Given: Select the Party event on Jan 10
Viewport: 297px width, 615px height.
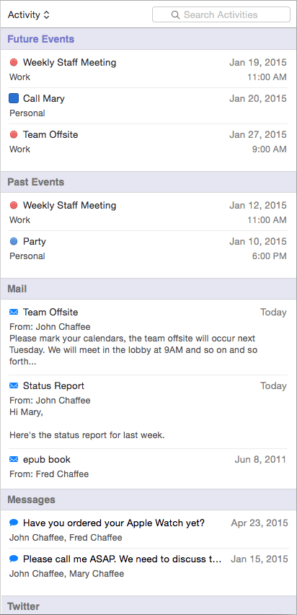Looking at the screenshot, I should tap(148, 248).
